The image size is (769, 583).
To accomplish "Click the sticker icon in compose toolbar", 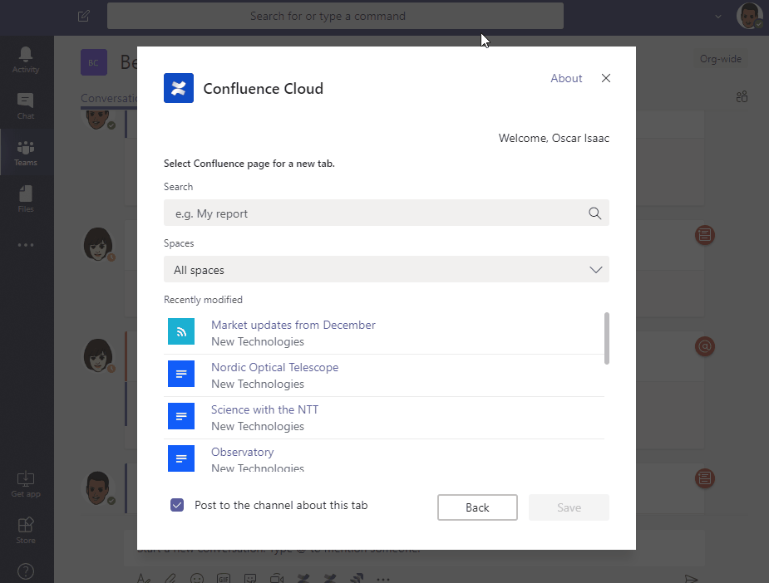I will pos(250,579).
